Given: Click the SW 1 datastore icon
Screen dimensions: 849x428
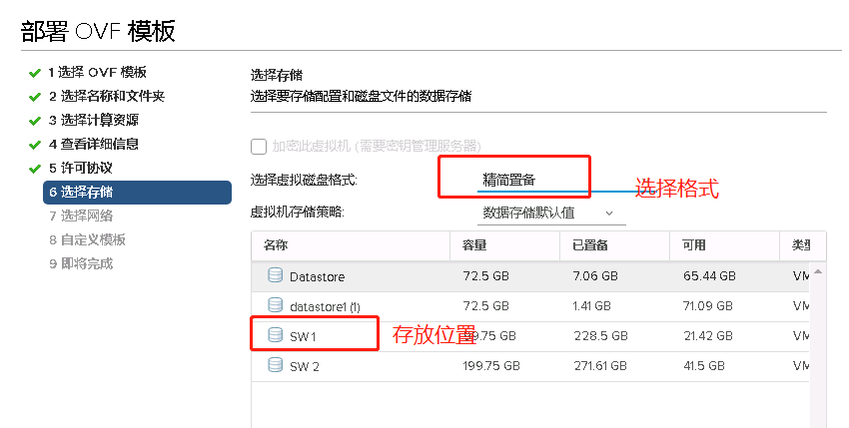Looking at the screenshot, I should point(275,336).
